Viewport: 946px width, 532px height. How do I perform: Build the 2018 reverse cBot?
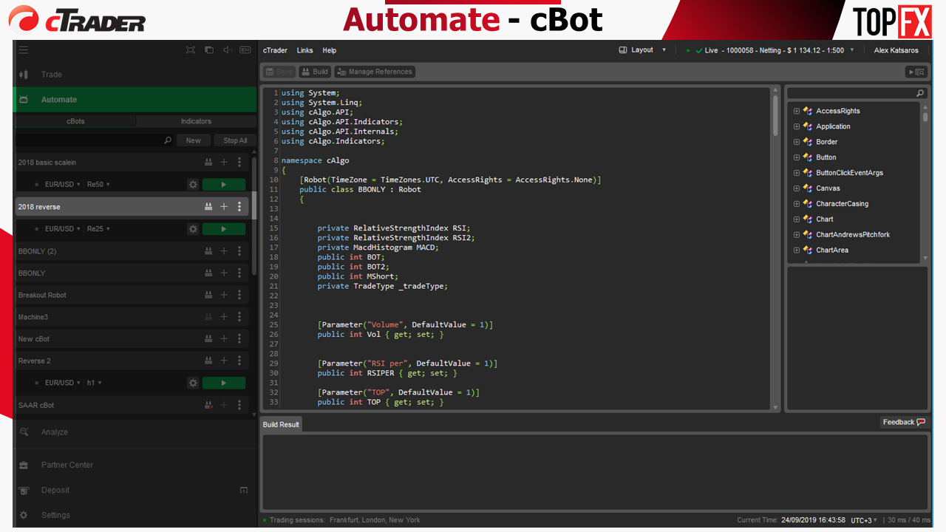(x=209, y=207)
